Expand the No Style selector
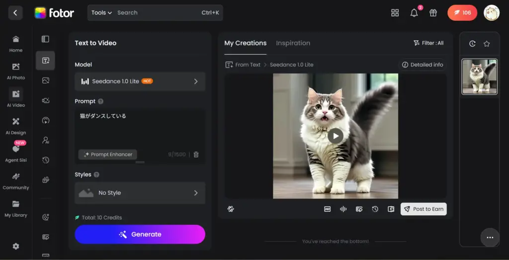 point(140,193)
